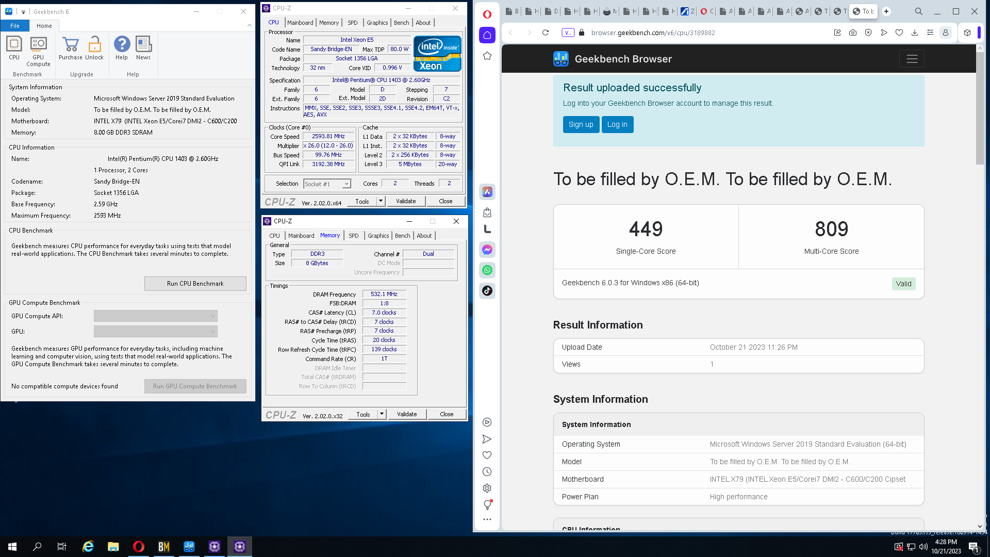Image resolution: width=990 pixels, height=557 pixels.
Task: Click Validate in upper CPU-Z window
Action: click(x=406, y=201)
